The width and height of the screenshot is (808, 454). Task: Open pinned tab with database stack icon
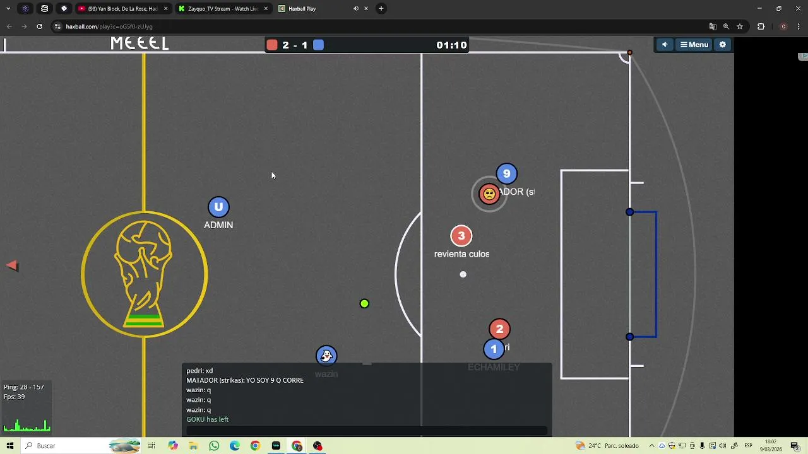45,9
